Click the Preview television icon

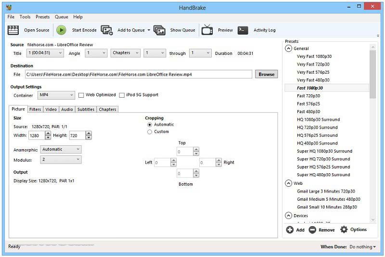(207, 30)
